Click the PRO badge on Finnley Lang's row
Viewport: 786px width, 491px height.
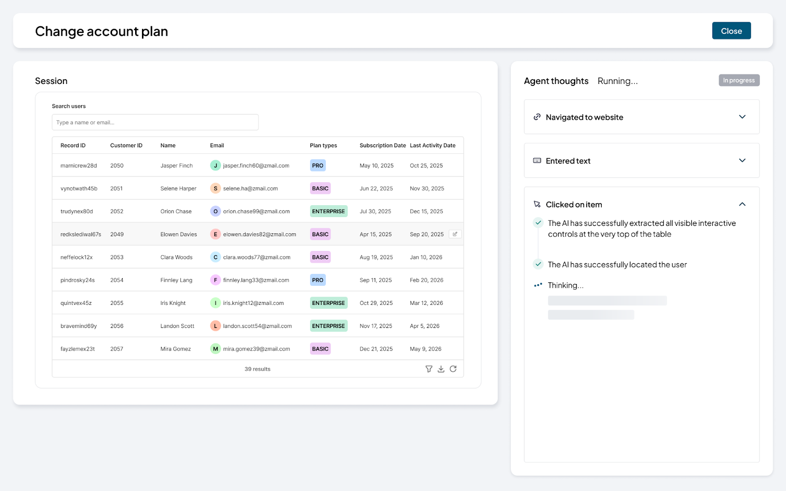(x=318, y=280)
